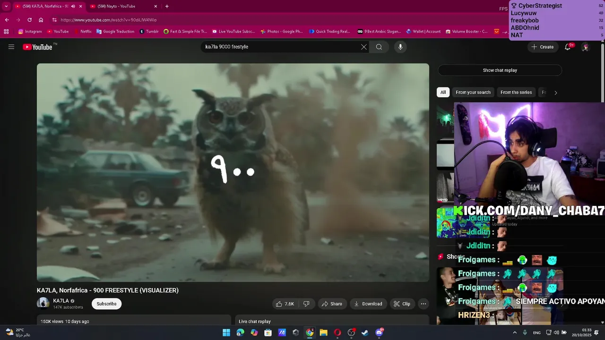Open Copilot from the taskbar
The height and width of the screenshot is (340, 605).
[x=254, y=332]
